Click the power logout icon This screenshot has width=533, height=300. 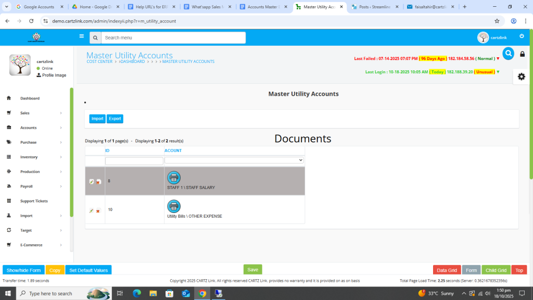(x=522, y=36)
